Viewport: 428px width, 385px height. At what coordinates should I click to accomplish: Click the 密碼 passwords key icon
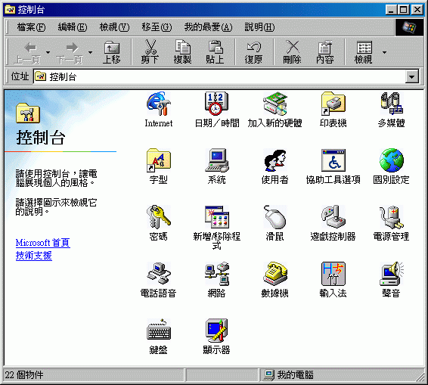[x=158, y=217]
